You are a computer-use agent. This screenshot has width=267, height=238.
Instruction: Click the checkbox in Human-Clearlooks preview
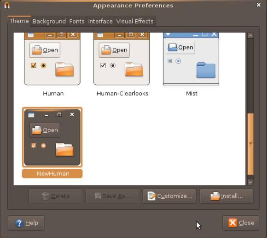(103, 65)
